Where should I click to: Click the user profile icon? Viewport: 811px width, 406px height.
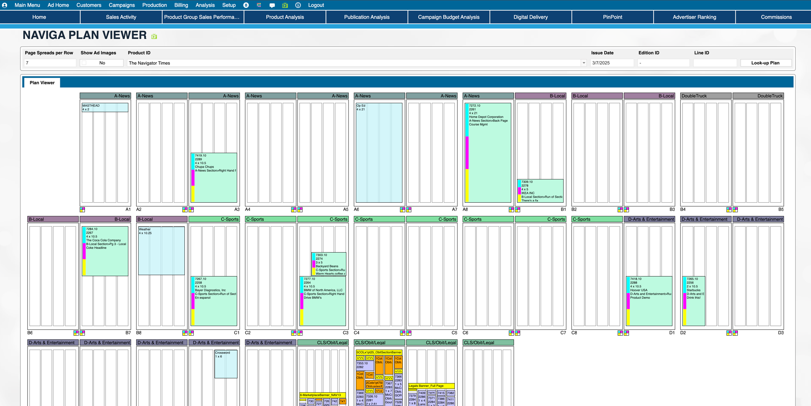[5, 5]
